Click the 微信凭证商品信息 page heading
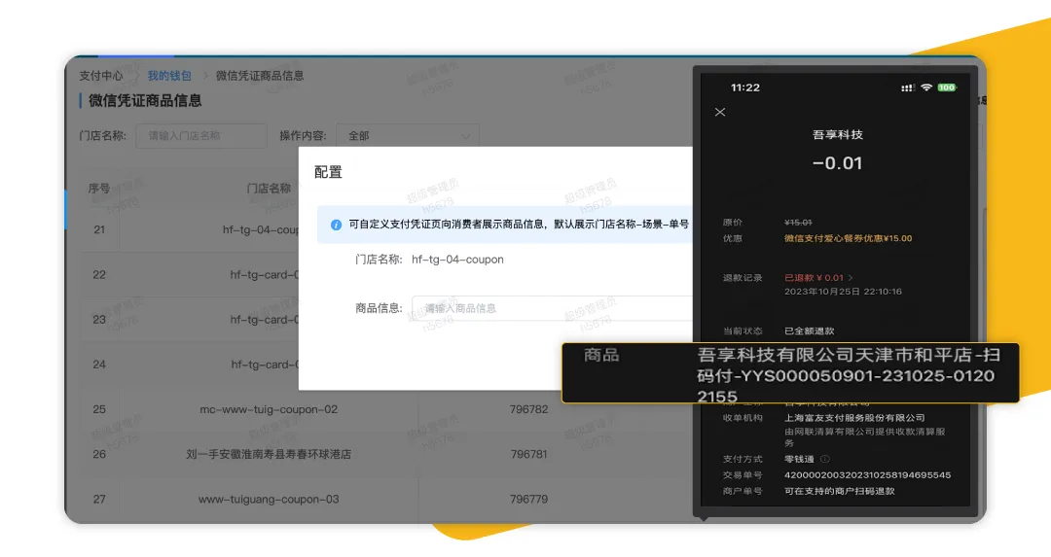The height and width of the screenshot is (557, 1051). [x=145, y=100]
